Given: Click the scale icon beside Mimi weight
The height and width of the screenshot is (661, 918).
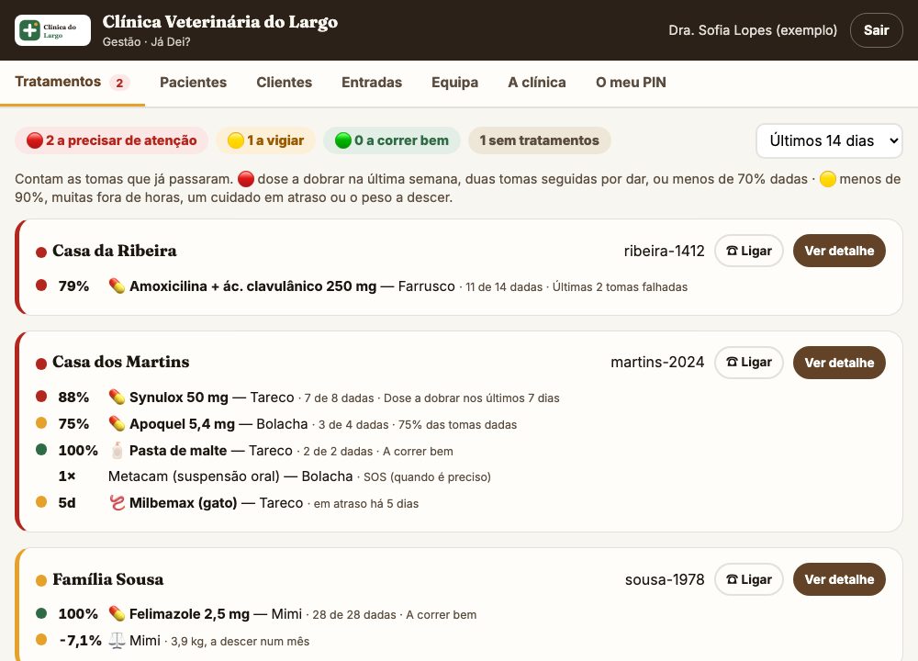Looking at the screenshot, I should (118, 641).
